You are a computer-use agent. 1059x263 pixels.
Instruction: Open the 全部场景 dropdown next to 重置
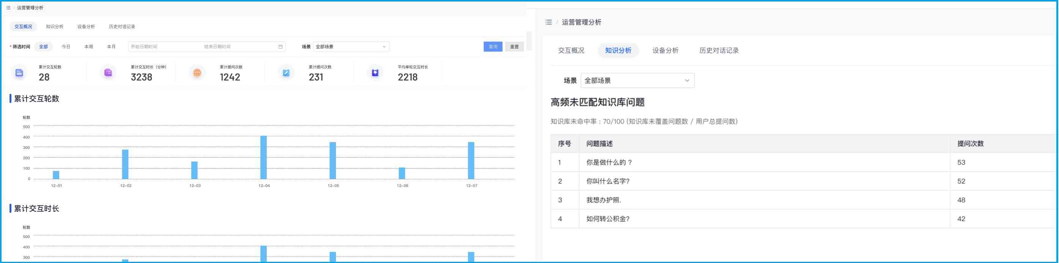click(351, 47)
